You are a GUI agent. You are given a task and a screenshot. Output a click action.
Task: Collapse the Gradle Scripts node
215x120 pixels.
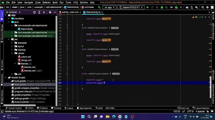tap(5, 78)
